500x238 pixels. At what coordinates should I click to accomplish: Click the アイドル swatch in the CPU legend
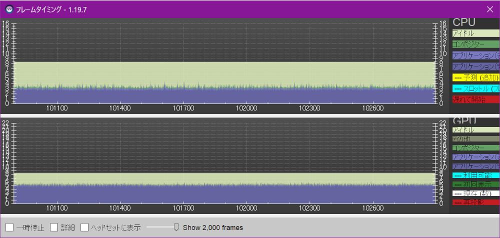(476, 33)
